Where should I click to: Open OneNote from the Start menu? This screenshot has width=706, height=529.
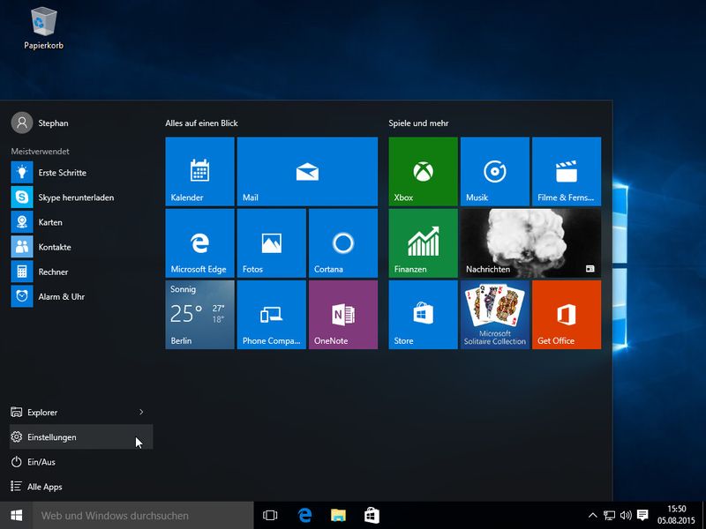point(343,315)
